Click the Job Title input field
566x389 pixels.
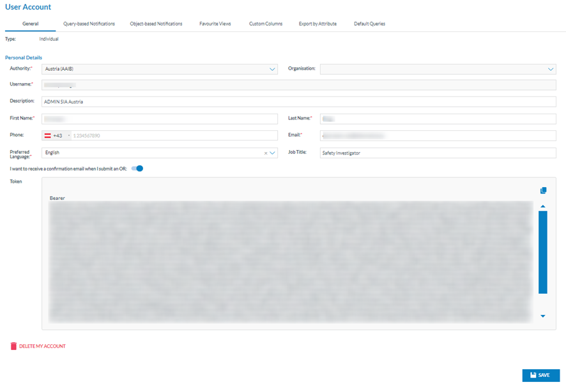[438, 153]
